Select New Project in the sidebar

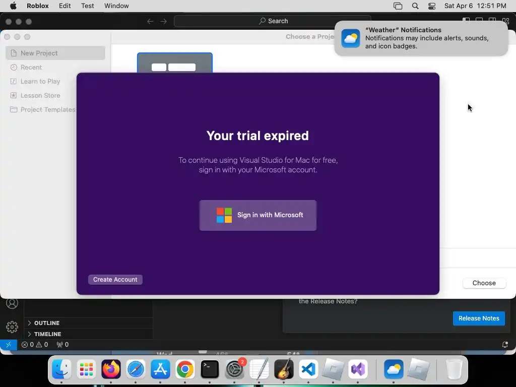tap(55, 53)
